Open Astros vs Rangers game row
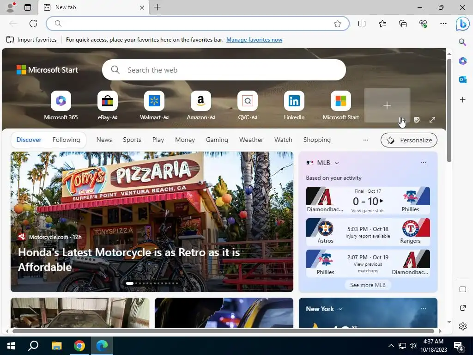Screen dimensions: 473x355 click(368, 232)
